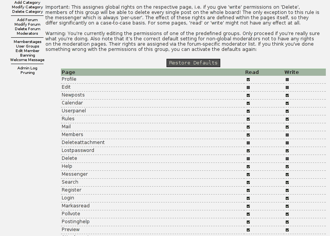Enable Write permission for Delete
Image resolution: width=330 pixels, height=236 pixels.
[288, 159]
